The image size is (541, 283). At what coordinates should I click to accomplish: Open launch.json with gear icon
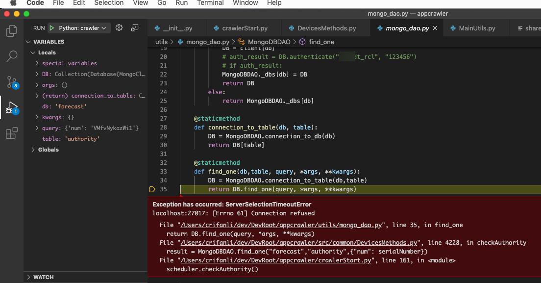click(119, 27)
